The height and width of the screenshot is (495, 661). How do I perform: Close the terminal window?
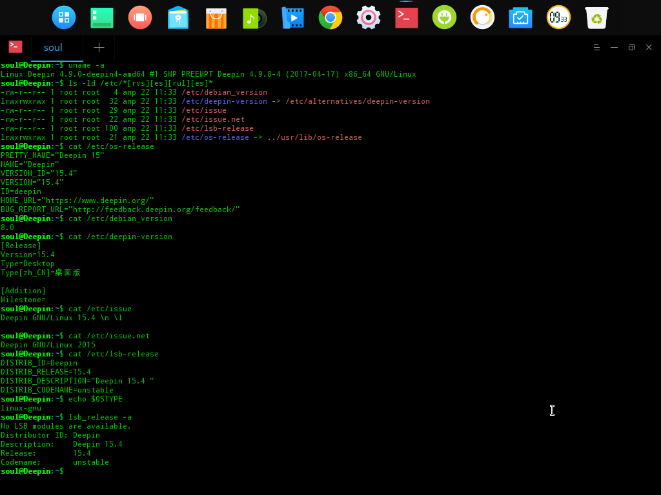pos(649,47)
